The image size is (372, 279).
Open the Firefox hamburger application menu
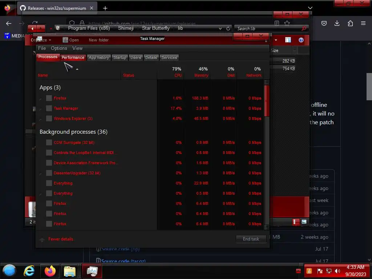tap(363, 23)
